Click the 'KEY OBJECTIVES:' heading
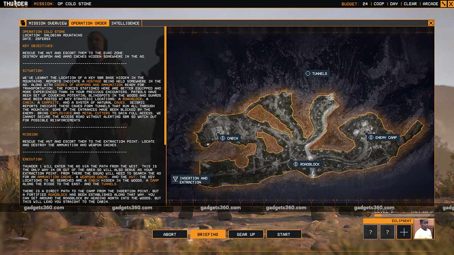The height and width of the screenshot is (255, 454). click(x=38, y=46)
